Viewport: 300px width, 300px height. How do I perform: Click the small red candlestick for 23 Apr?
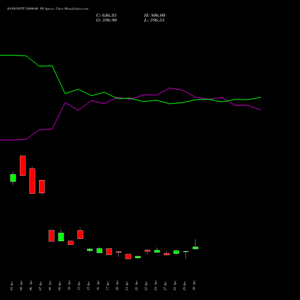(x=148, y=251)
